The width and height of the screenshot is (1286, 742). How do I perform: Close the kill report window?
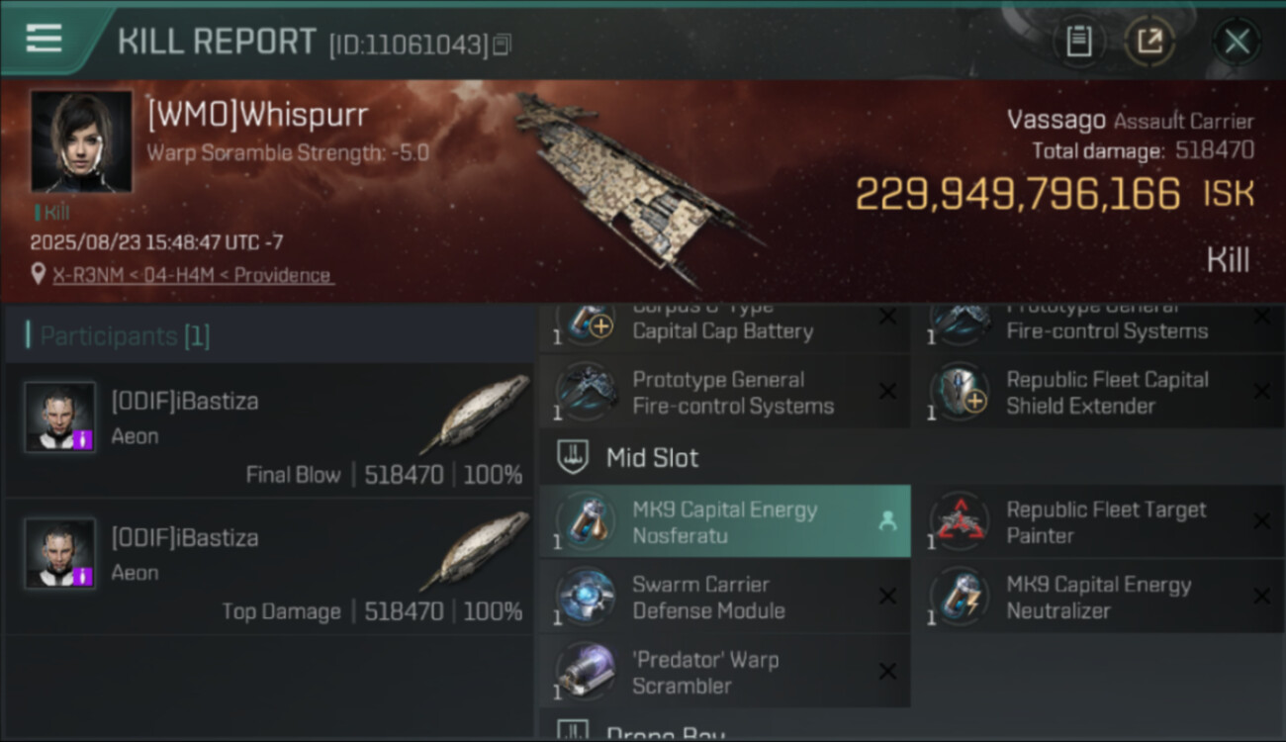click(x=1237, y=42)
